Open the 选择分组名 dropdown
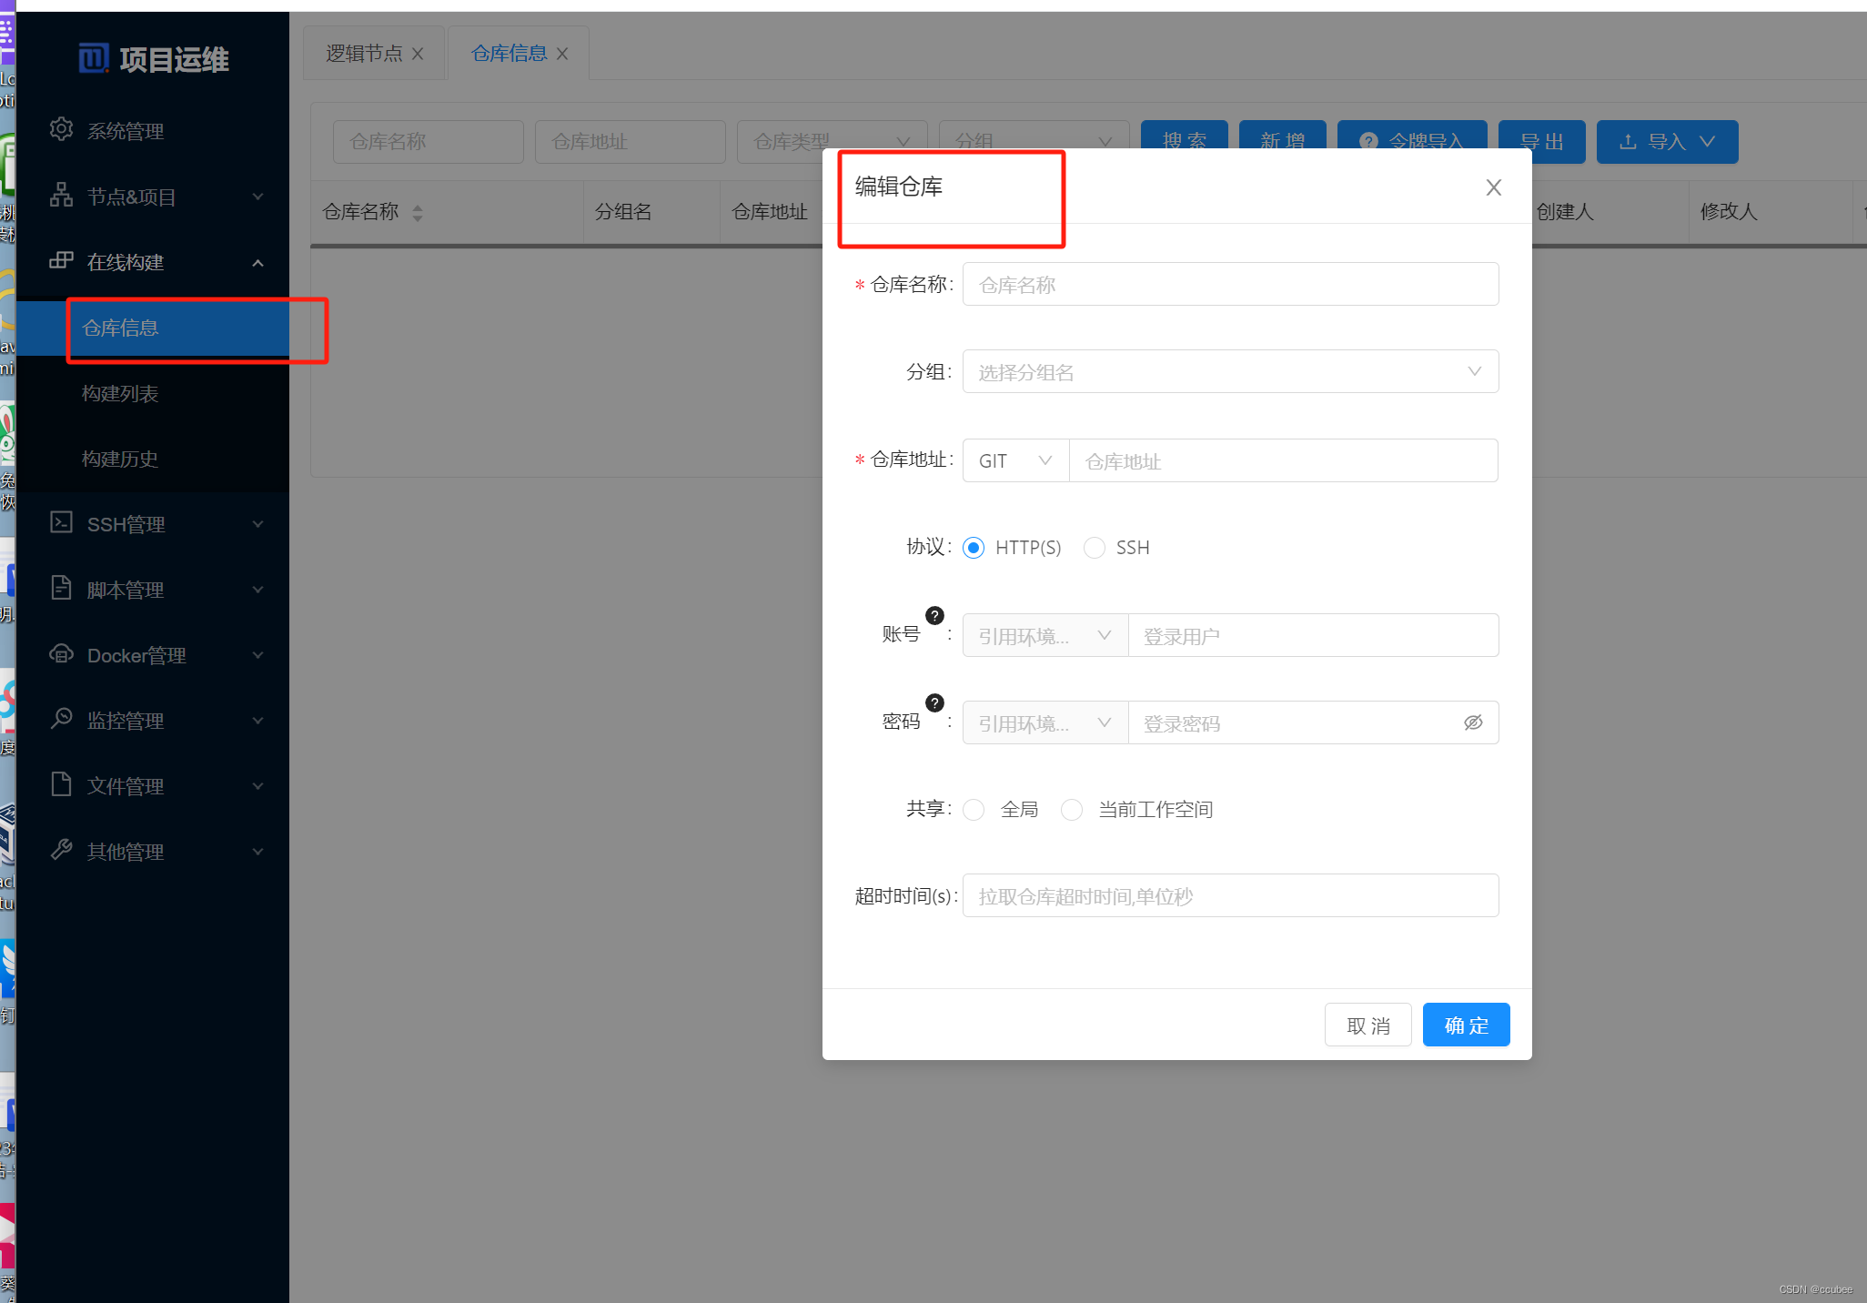 coord(1230,371)
